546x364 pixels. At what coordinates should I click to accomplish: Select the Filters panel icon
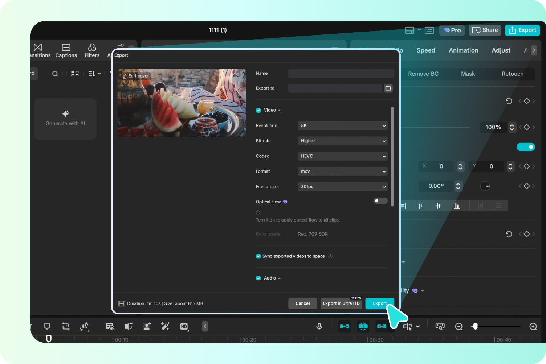point(92,50)
